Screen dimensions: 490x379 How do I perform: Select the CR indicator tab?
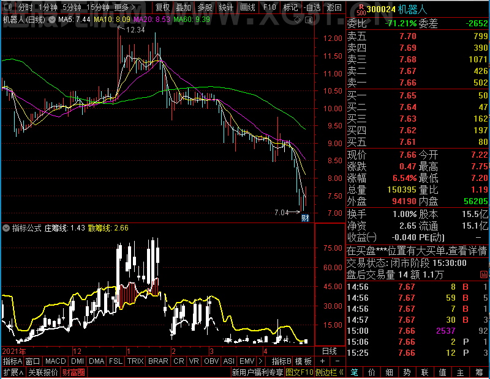click(x=179, y=361)
